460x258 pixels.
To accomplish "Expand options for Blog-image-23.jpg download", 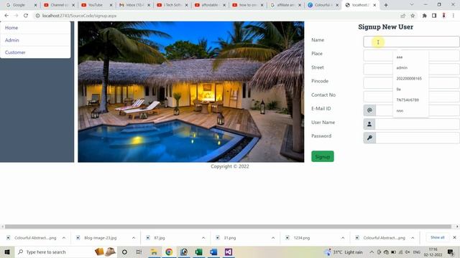I will pos(134,238).
